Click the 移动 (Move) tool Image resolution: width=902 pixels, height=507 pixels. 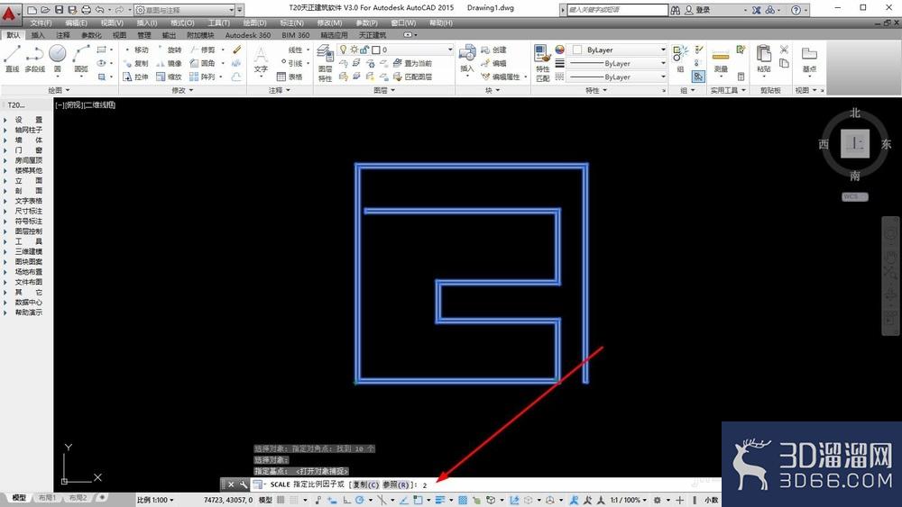coord(137,50)
